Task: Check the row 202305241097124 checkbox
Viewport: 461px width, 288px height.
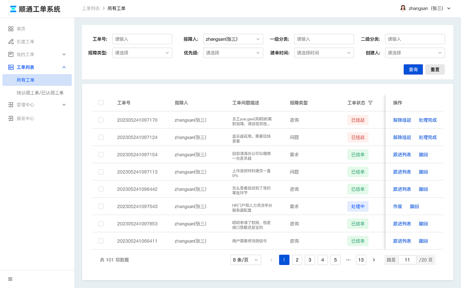Action: click(101, 138)
